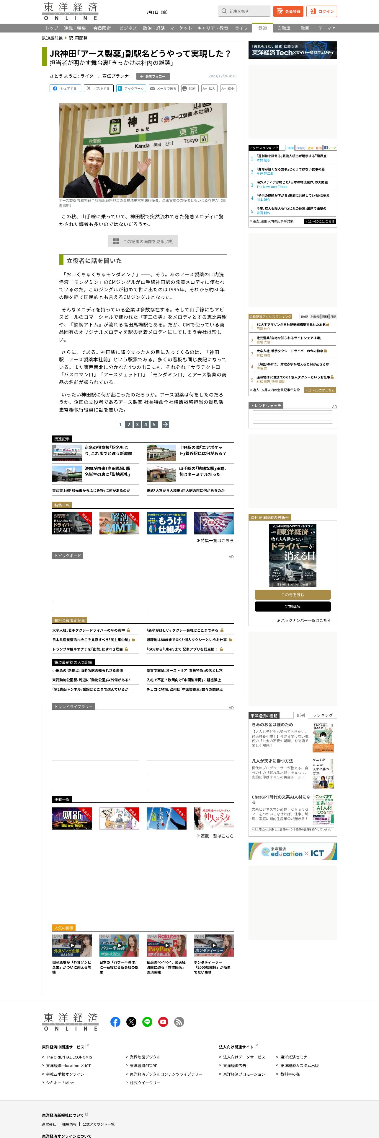Select the 24時間 access ranking tab
Screen dimensions: 379x1138
[x=300, y=148]
